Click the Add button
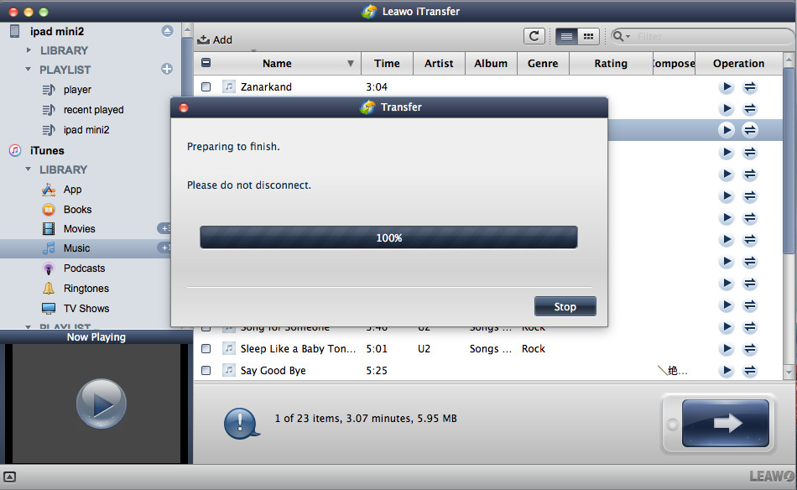 click(215, 39)
